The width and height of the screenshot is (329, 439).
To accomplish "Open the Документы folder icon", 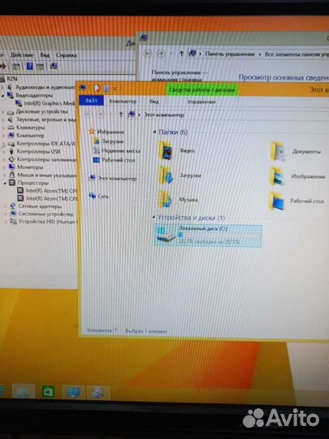I will point(278,152).
